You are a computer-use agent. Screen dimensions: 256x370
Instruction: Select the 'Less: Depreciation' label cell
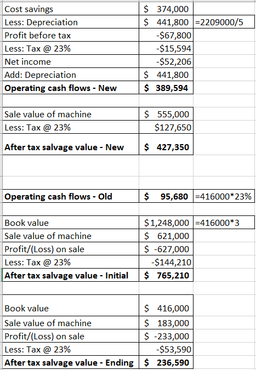point(71,22)
